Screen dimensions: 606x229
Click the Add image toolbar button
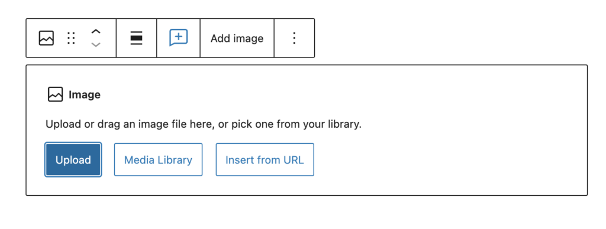click(x=237, y=38)
